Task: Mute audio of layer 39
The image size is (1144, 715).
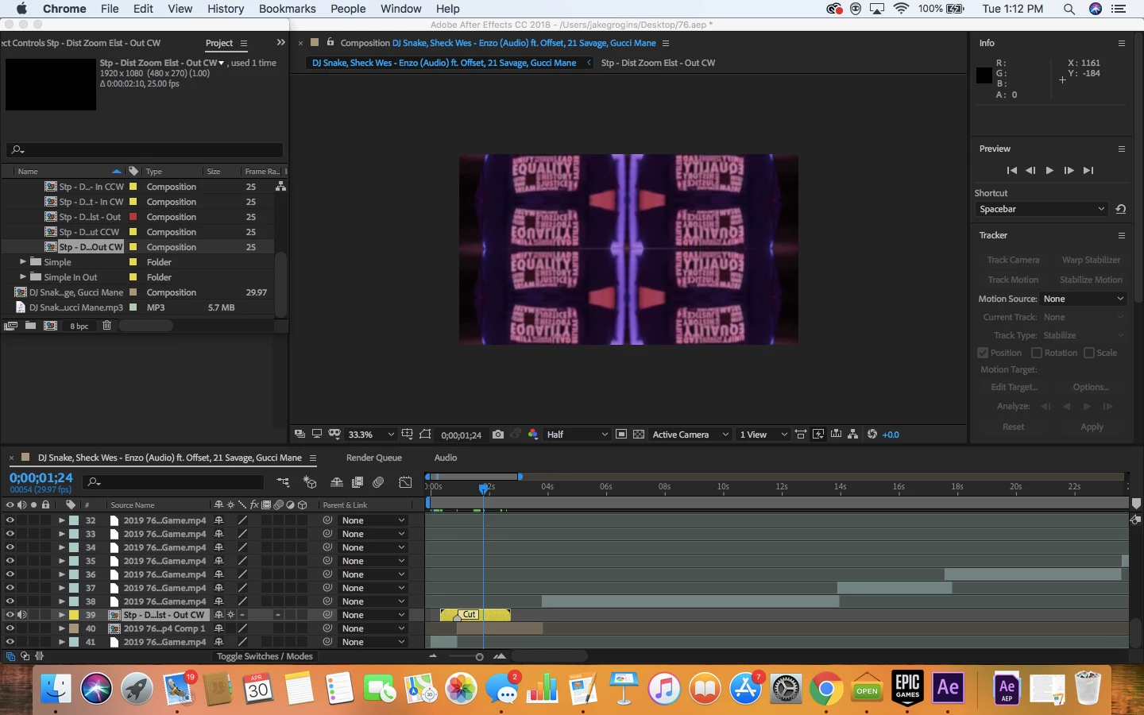Action: coord(22,615)
